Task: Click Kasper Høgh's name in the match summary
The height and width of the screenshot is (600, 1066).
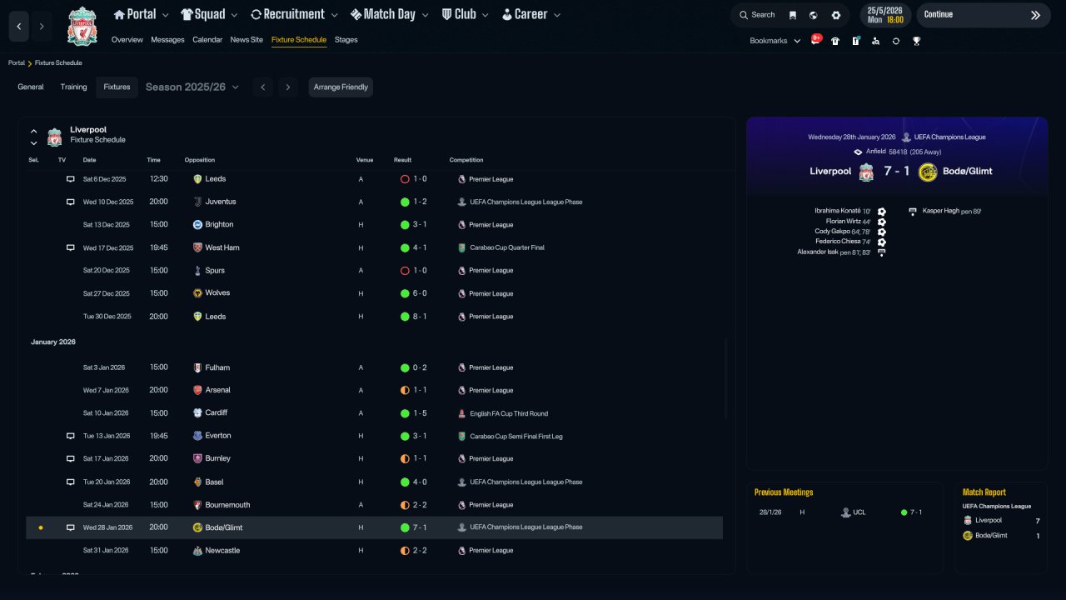Action: click(x=941, y=211)
